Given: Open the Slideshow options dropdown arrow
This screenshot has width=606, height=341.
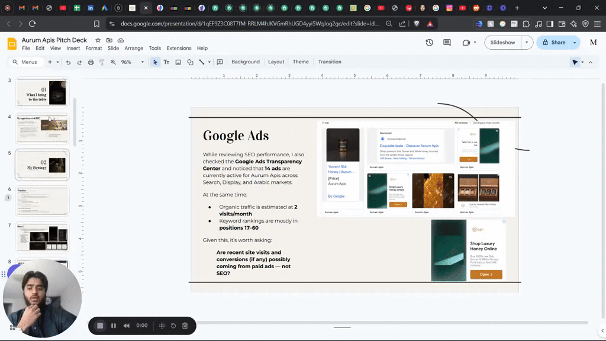Looking at the screenshot, I should (x=527, y=43).
